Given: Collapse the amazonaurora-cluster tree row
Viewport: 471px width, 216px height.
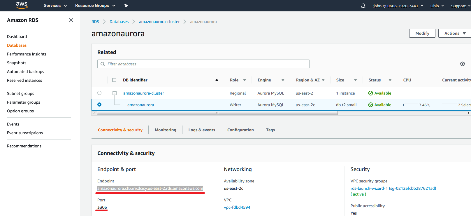Looking at the screenshot, I should [115, 93].
